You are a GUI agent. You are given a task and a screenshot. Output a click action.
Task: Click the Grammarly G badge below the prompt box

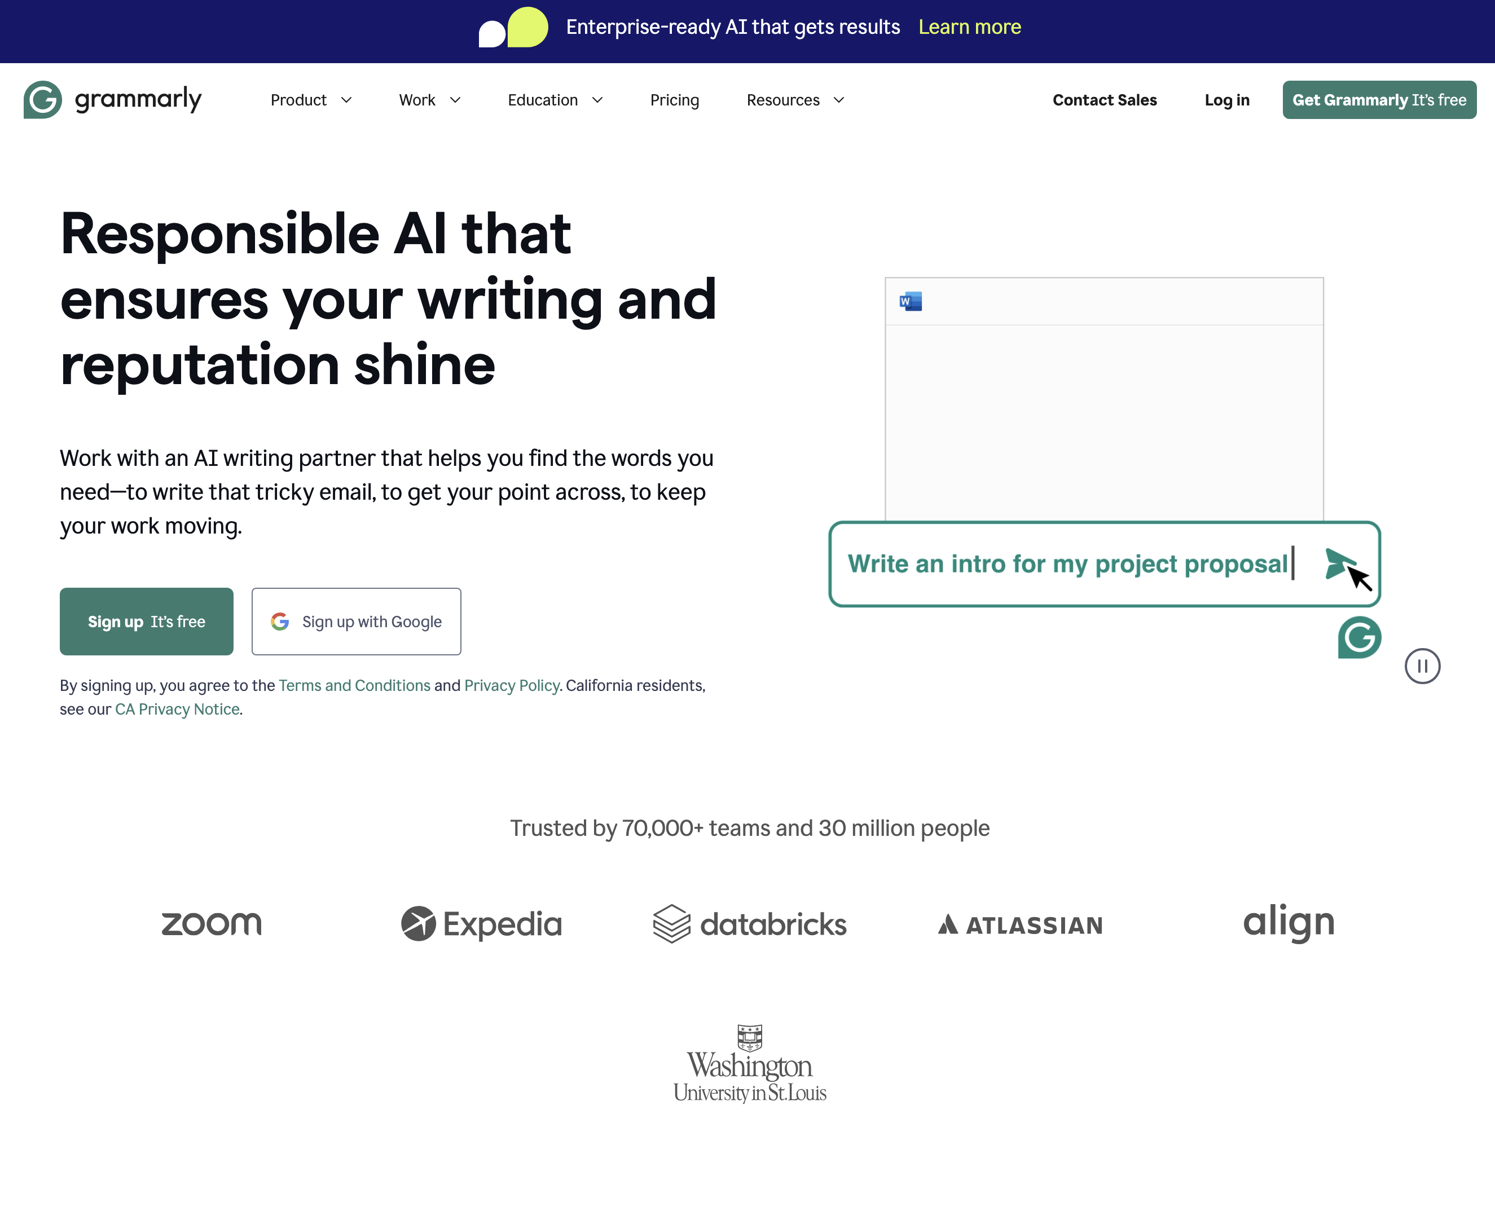pyautogui.click(x=1360, y=637)
